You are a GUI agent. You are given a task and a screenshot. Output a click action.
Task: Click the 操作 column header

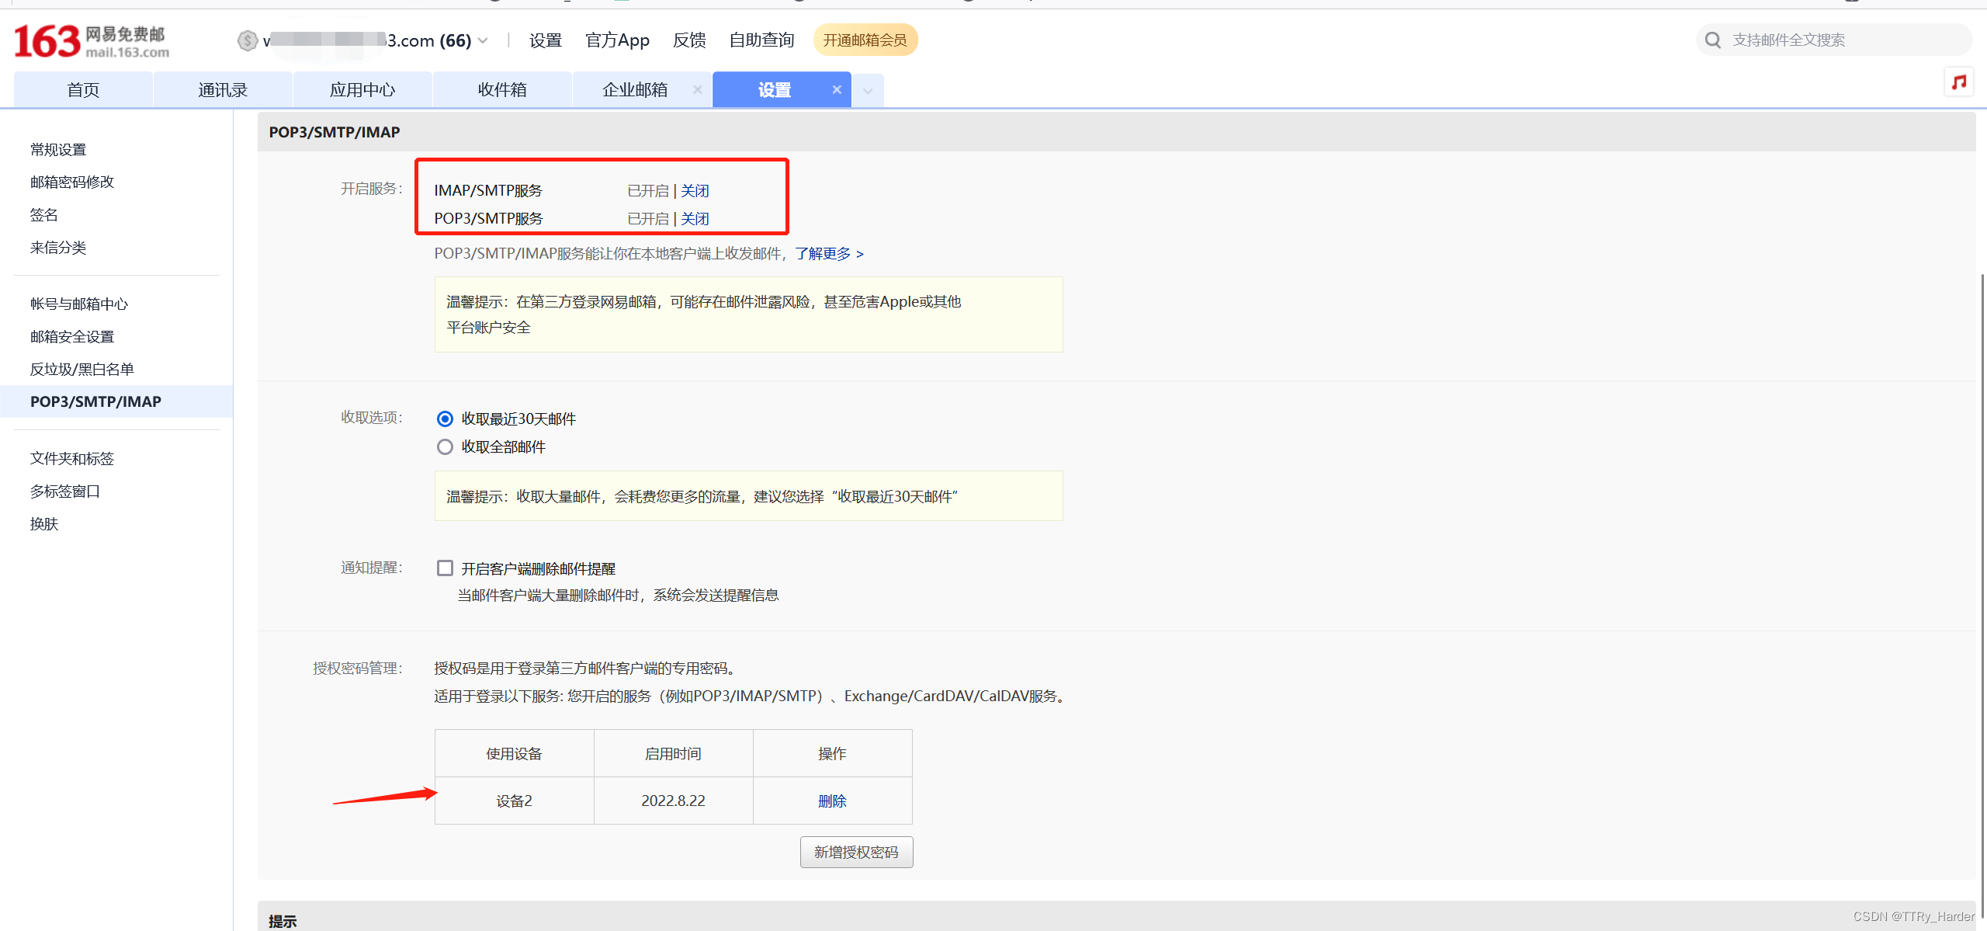point(832,753)
